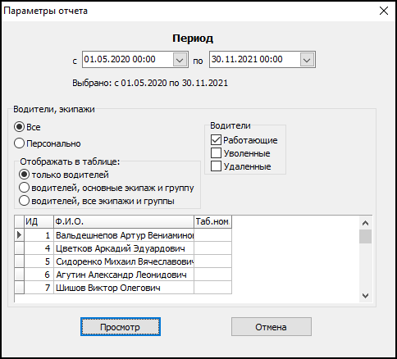
Task: Click the Просмотр button
Action: pyautogui.click(x=121, y=327)
